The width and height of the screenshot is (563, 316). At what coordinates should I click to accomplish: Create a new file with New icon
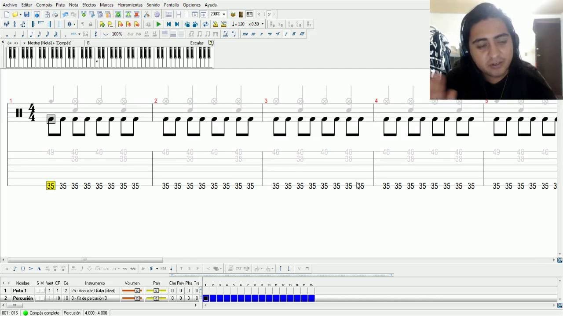(7, 14)
